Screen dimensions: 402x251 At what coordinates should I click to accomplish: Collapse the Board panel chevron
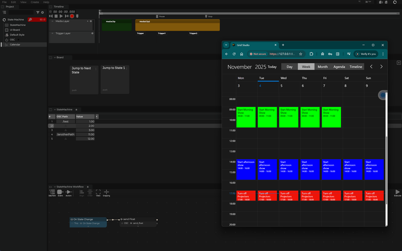pyautogui.click(x=55, y=57)
